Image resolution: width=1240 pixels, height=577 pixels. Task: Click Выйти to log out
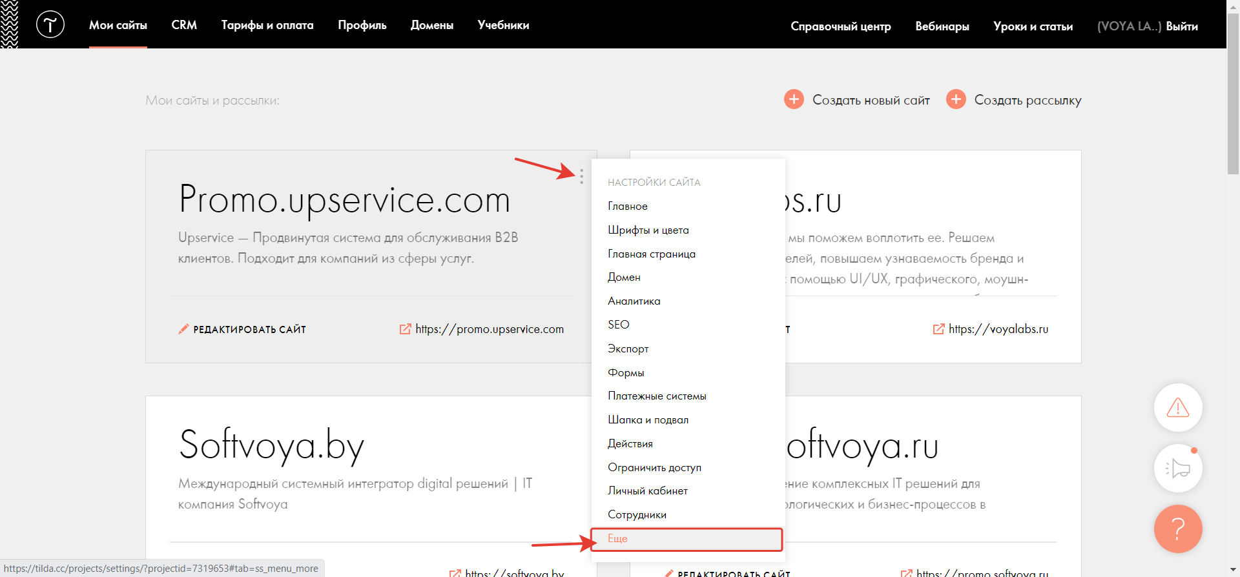tap(1182, 26)
